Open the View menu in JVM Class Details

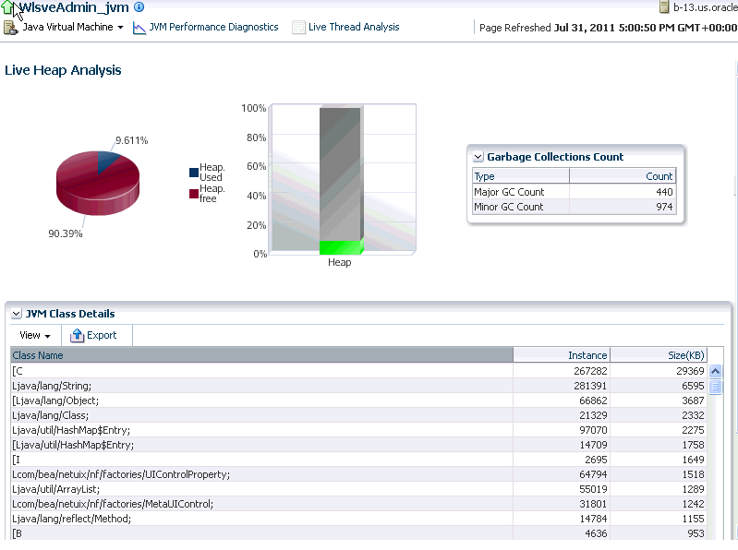pos(35,335)
